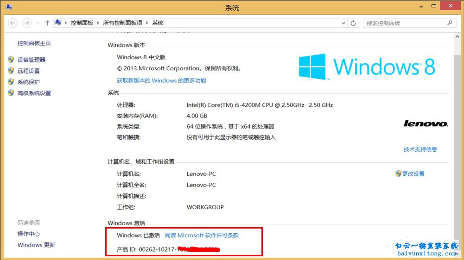464x260 pixels.
Task: Click shield icon beside 设备管理器
Action: [11, 59]
